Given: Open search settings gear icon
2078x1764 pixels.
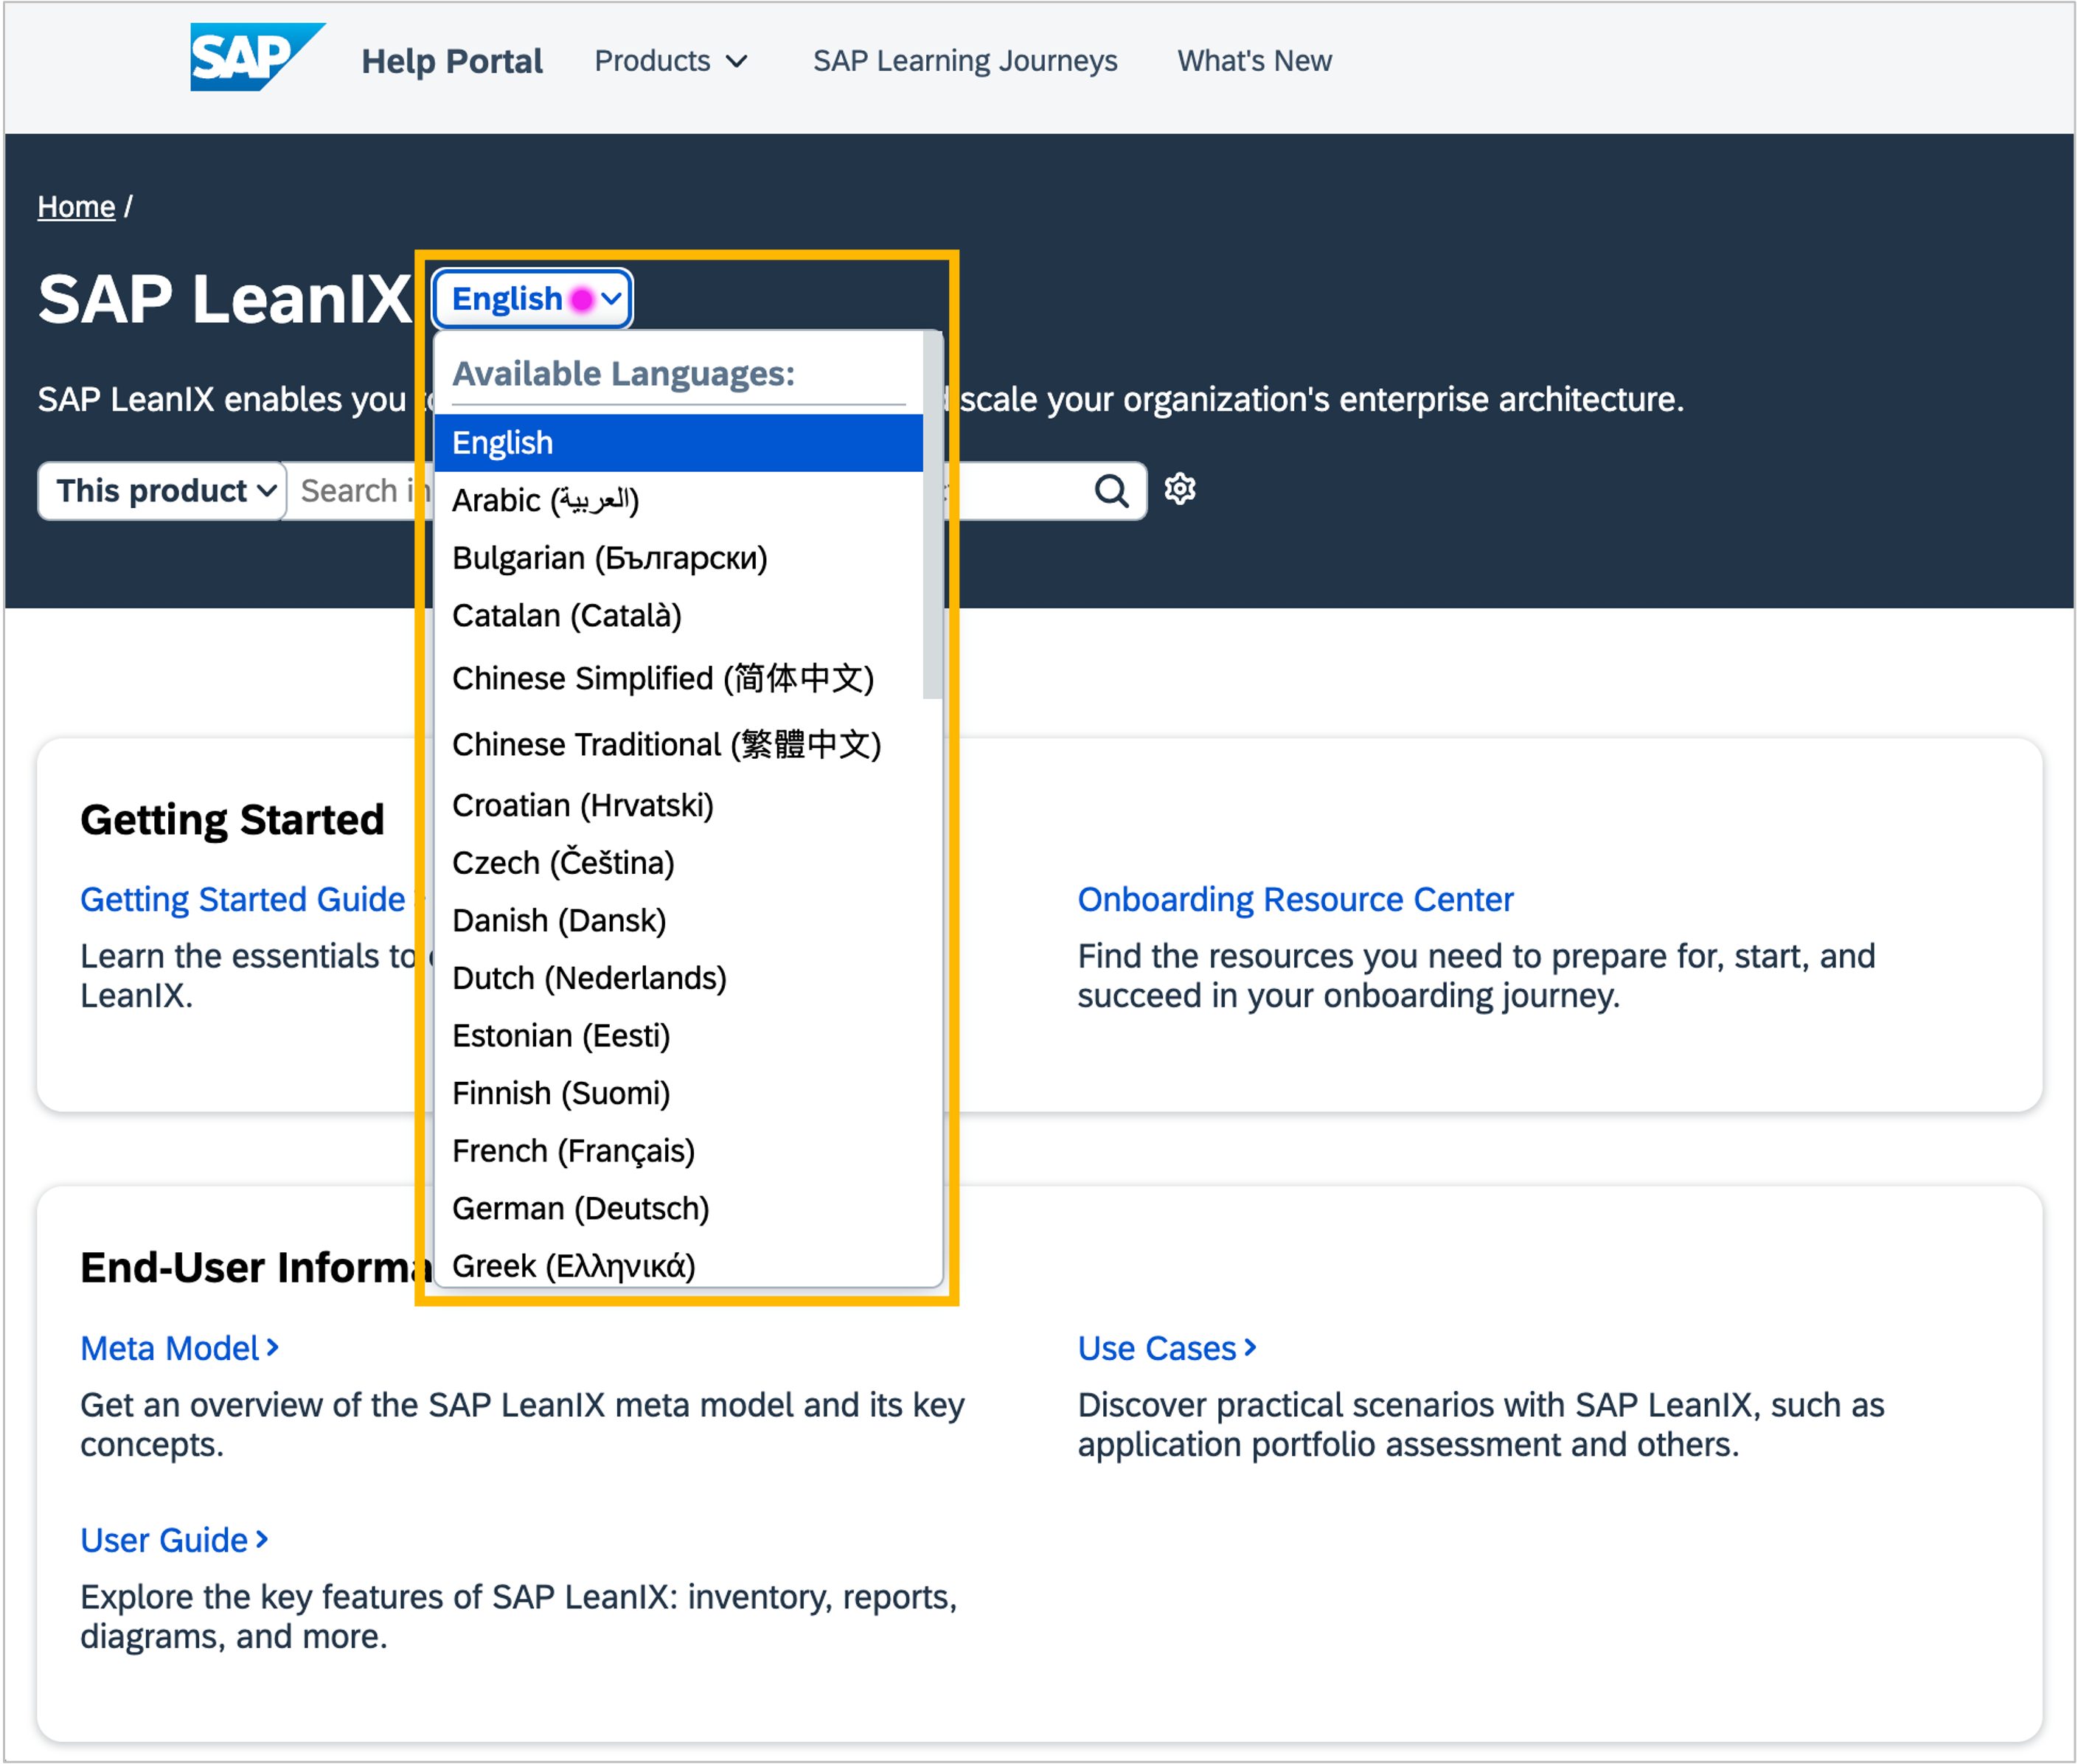Looking at the screenshot, I should click(x=1180, y=489).
